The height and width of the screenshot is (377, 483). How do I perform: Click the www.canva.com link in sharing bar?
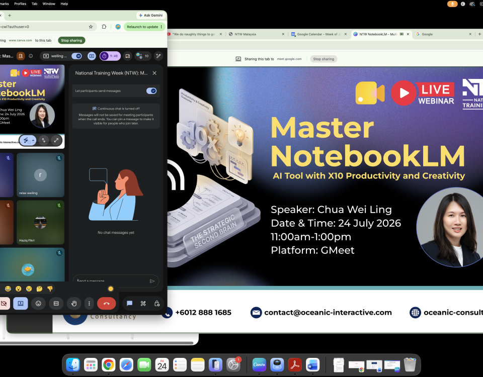pyautogui.click(x=20, y=40)
